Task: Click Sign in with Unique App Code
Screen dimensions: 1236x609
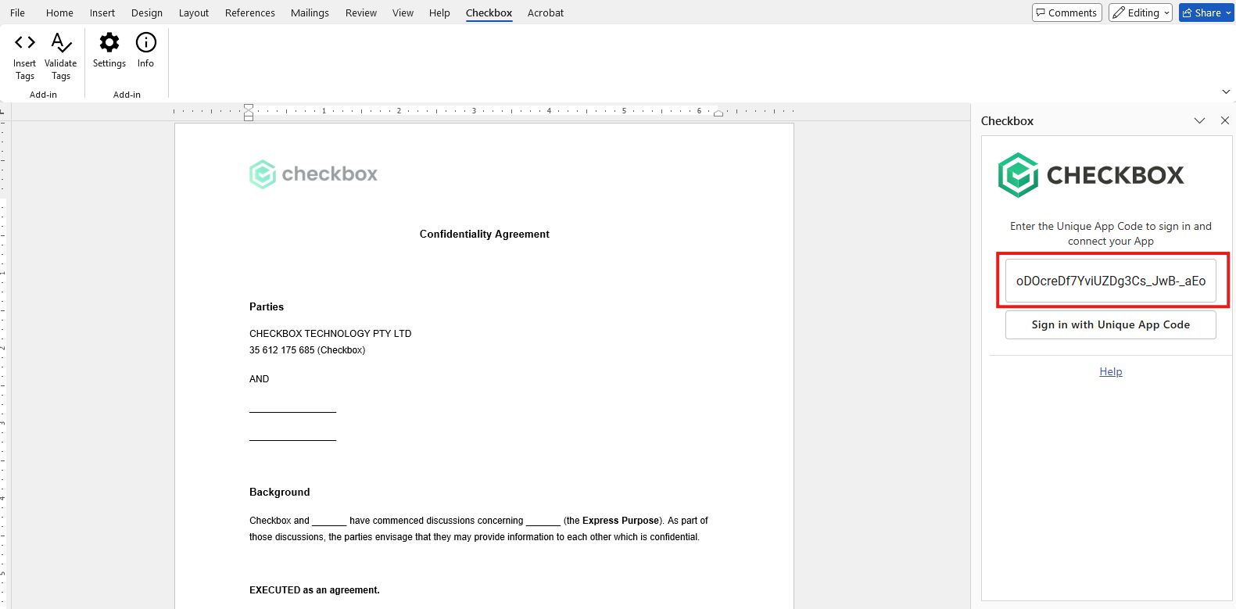Action: [1111, 325]
